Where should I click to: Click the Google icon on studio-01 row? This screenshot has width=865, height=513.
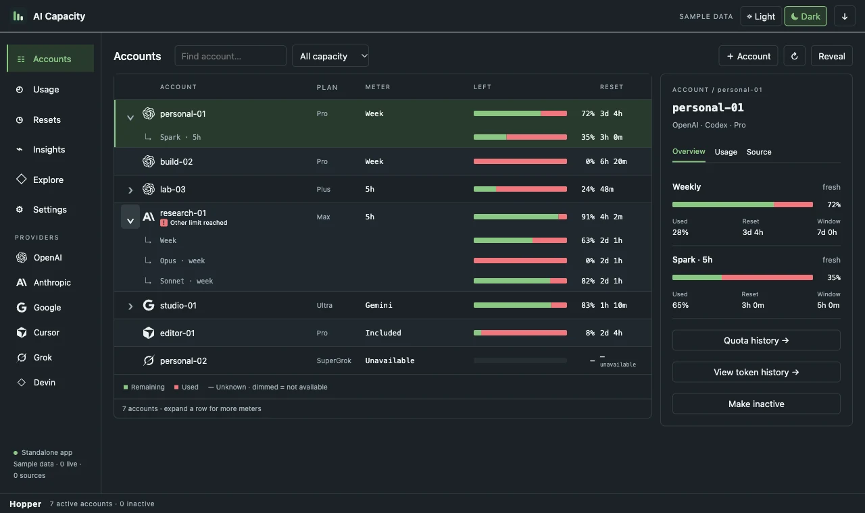click(x=149, y=305)
